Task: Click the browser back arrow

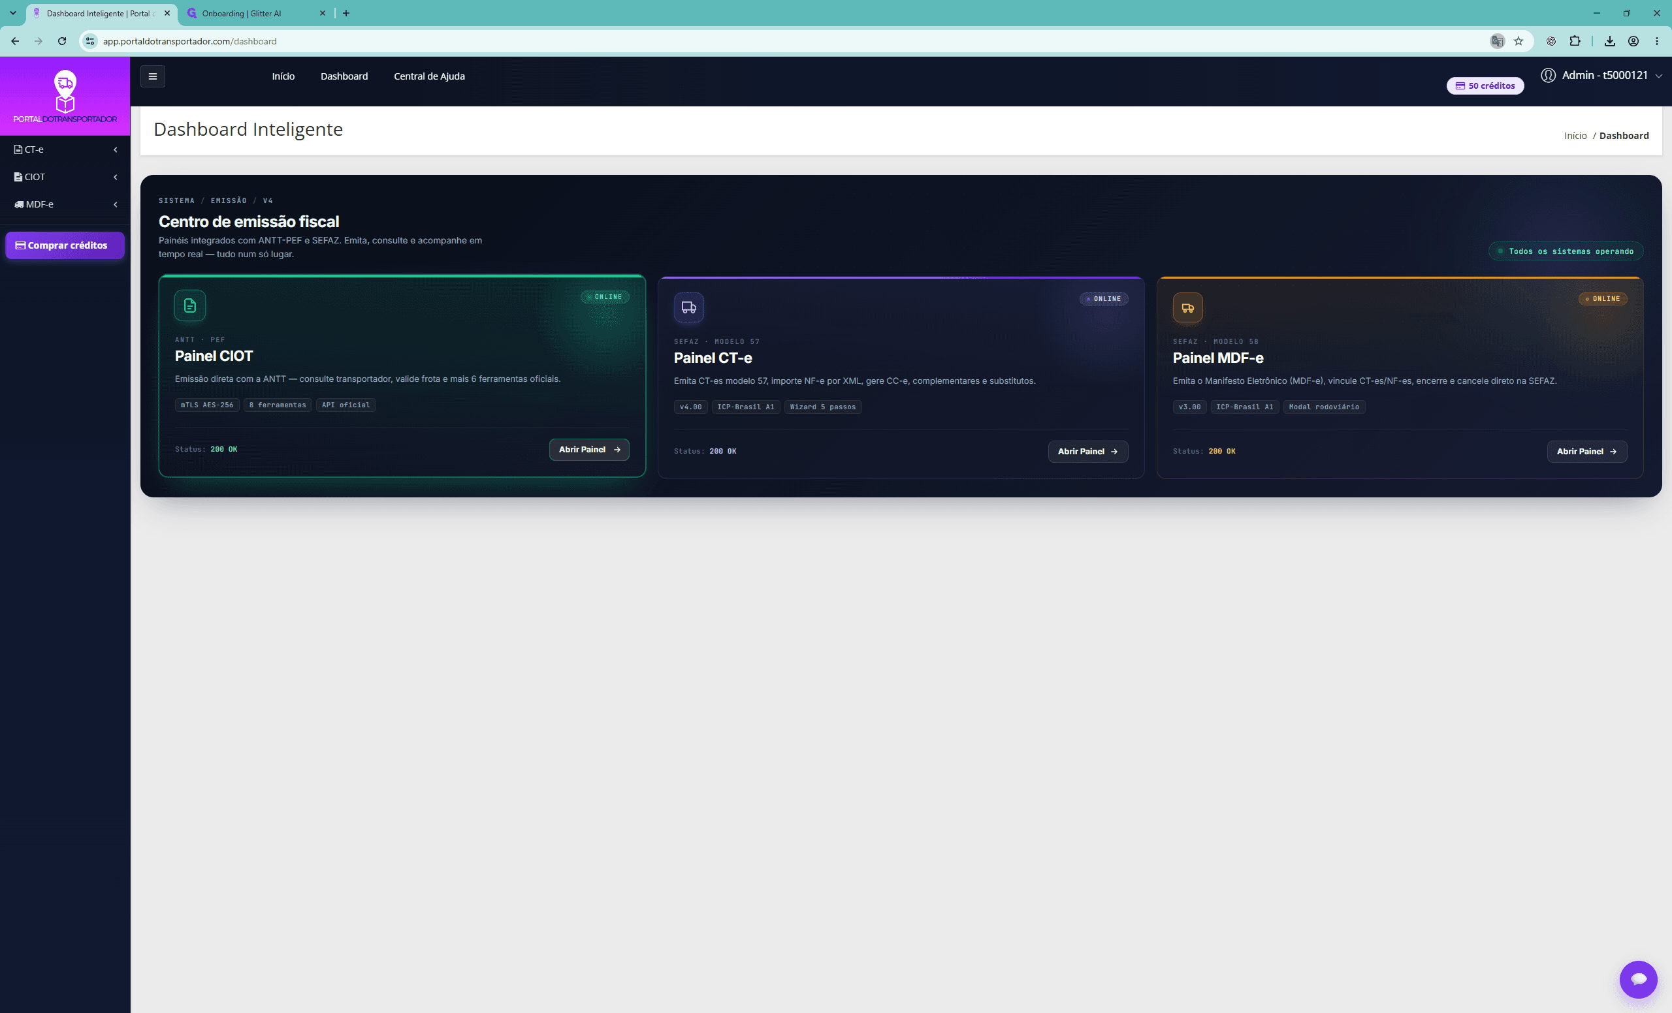Action: coord(15,41)
